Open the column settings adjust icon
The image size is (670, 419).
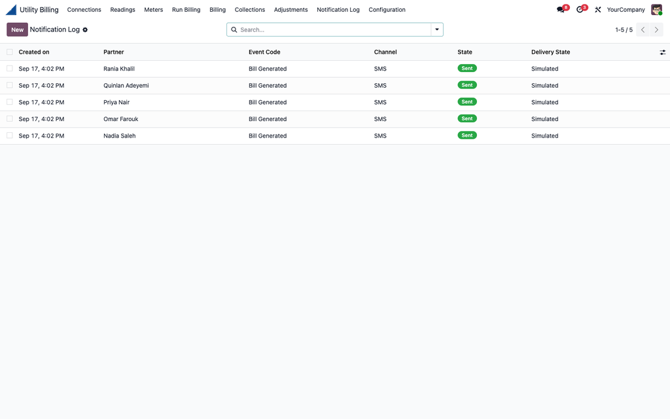click(662, 52)
